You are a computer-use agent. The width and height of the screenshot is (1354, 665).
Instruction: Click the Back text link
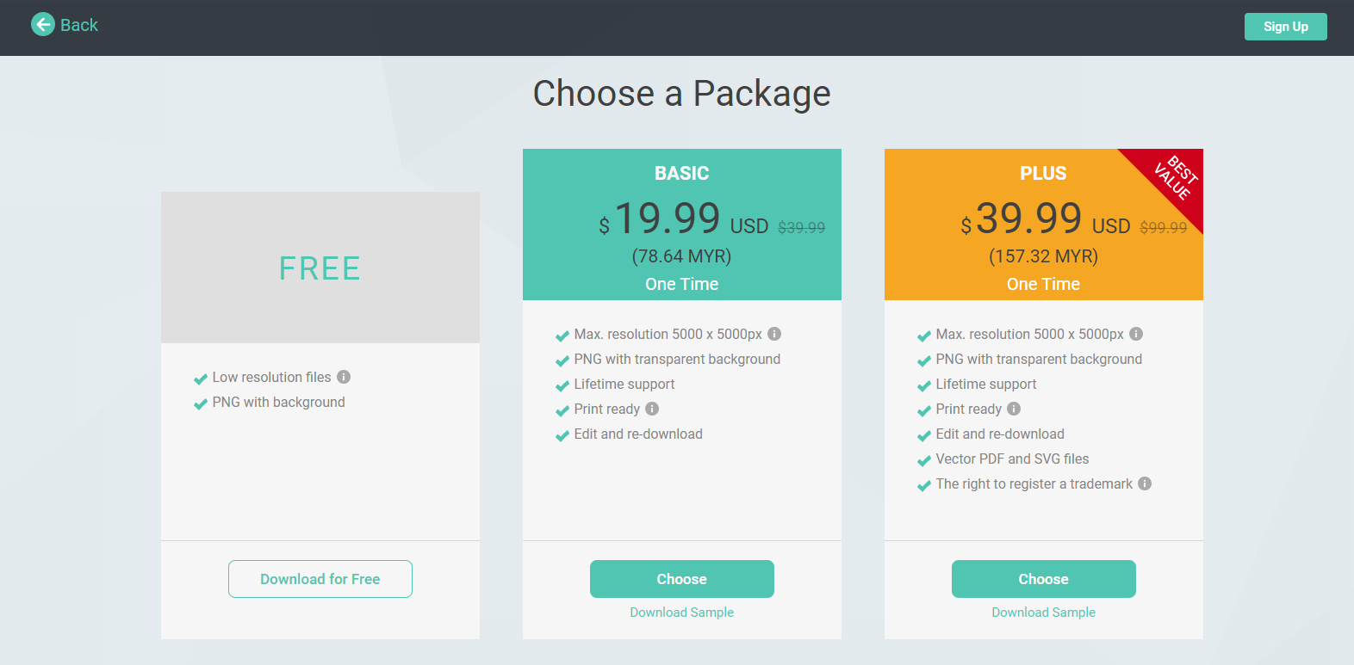tap(79, 25)
